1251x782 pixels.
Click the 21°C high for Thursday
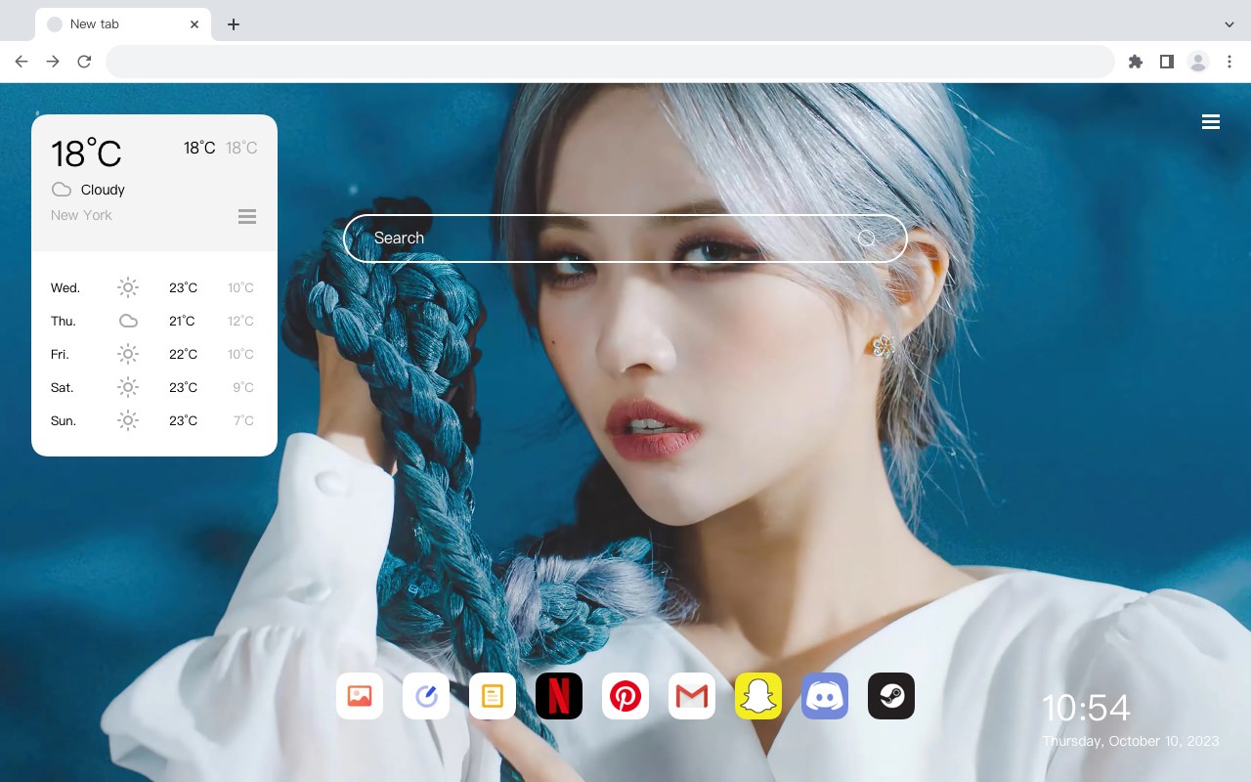(182, 322)
